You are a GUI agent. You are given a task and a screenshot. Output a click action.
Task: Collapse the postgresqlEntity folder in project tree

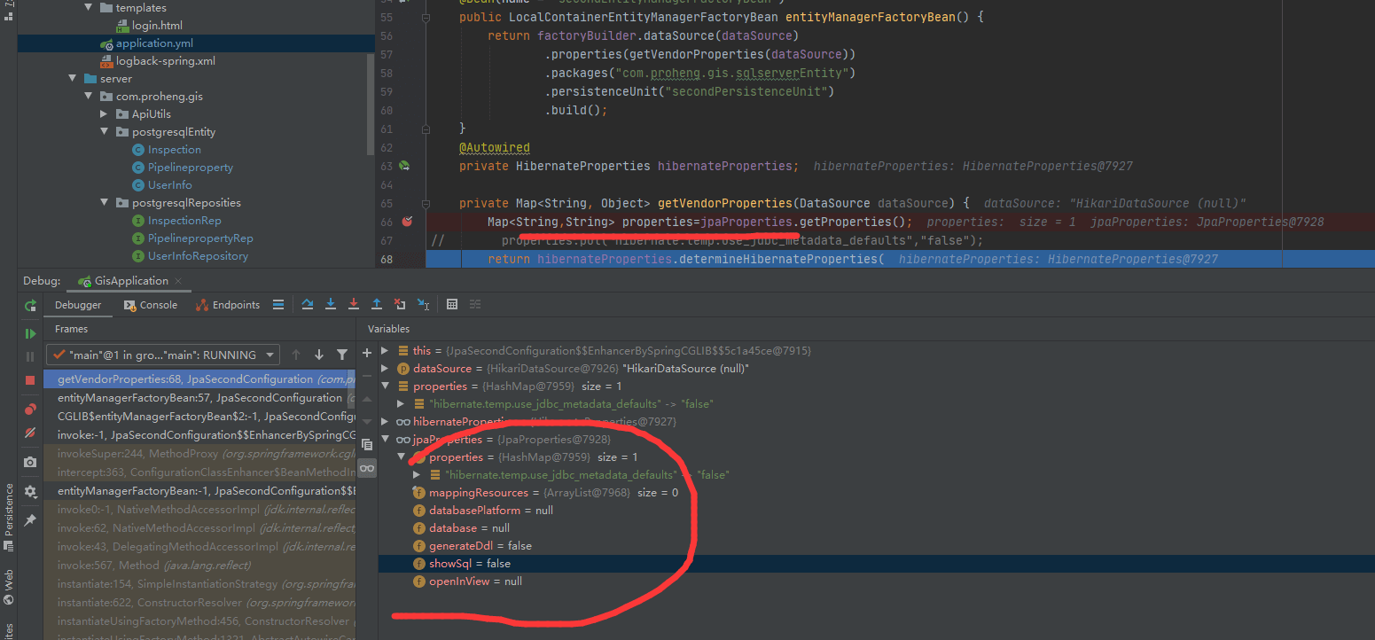coord(105,132)
